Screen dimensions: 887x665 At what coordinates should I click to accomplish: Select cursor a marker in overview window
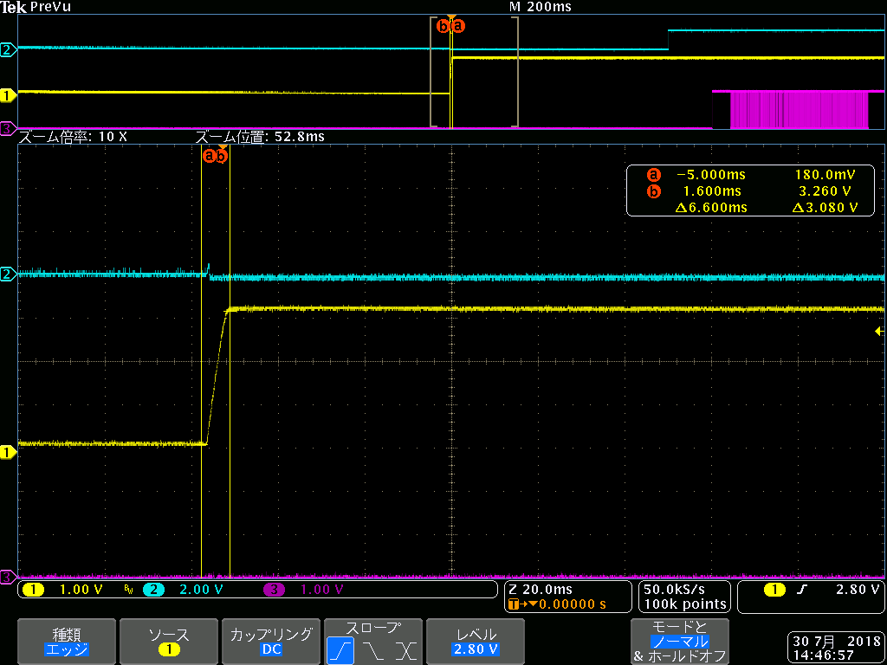(458, 26)
